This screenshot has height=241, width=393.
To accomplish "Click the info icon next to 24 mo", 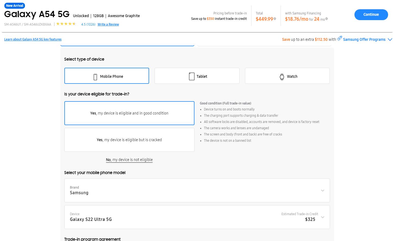I will [326, 19].
